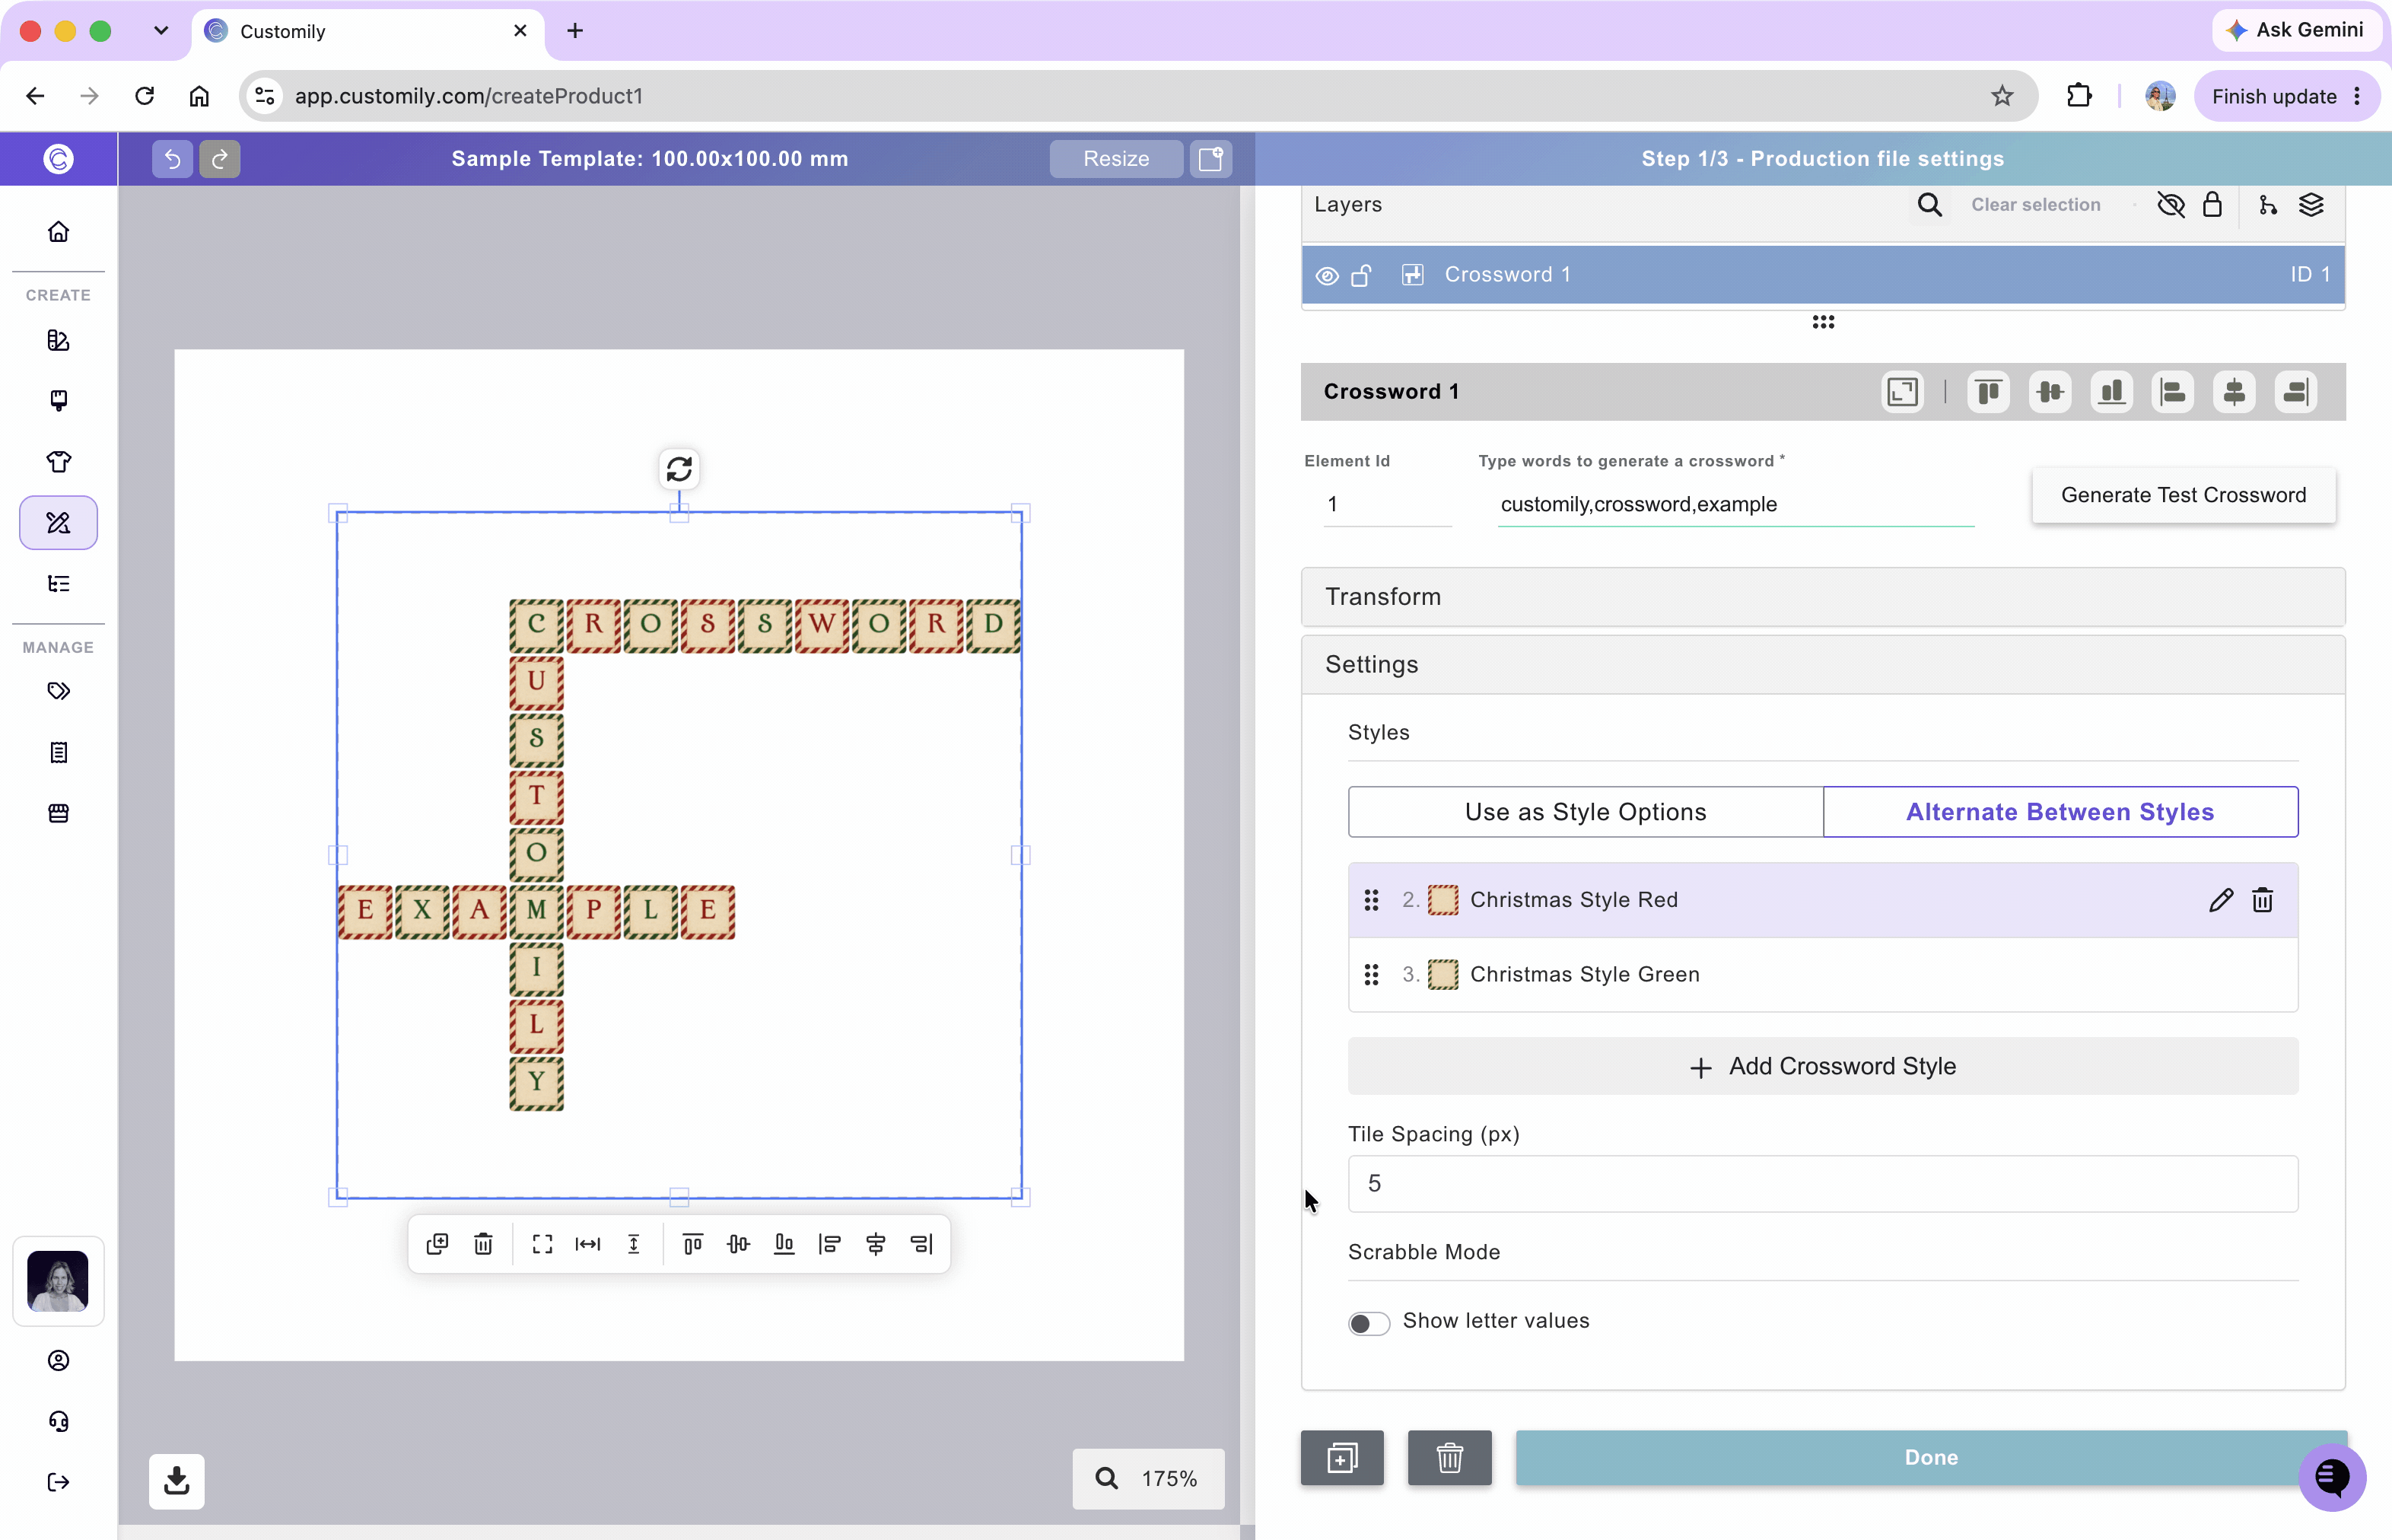The image size is (2392, 1540).
Task: Expand the Transform section
Action: (1822, 597)
